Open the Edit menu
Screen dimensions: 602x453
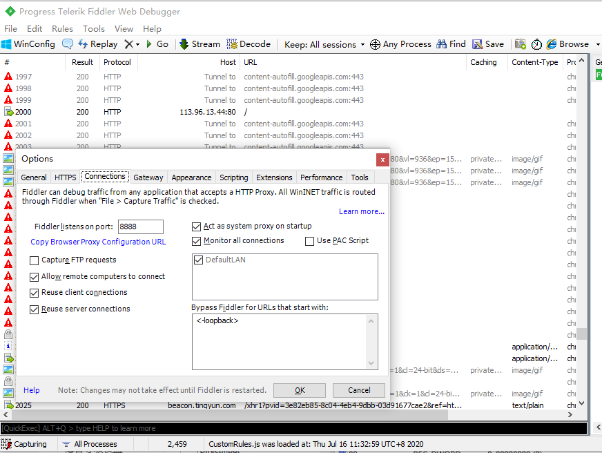pos(35,29)
